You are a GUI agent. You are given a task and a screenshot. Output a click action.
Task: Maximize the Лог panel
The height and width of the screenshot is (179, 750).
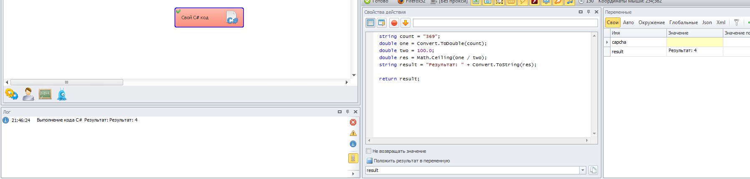coord(340,112)
